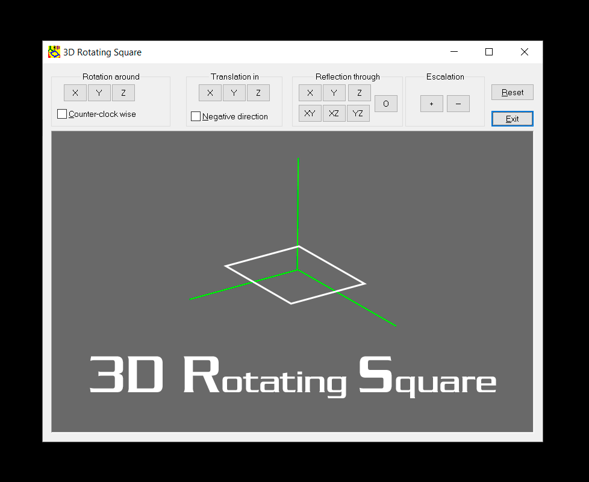Click the Reset button
The image size is (589, 482).
coord(513,92)
